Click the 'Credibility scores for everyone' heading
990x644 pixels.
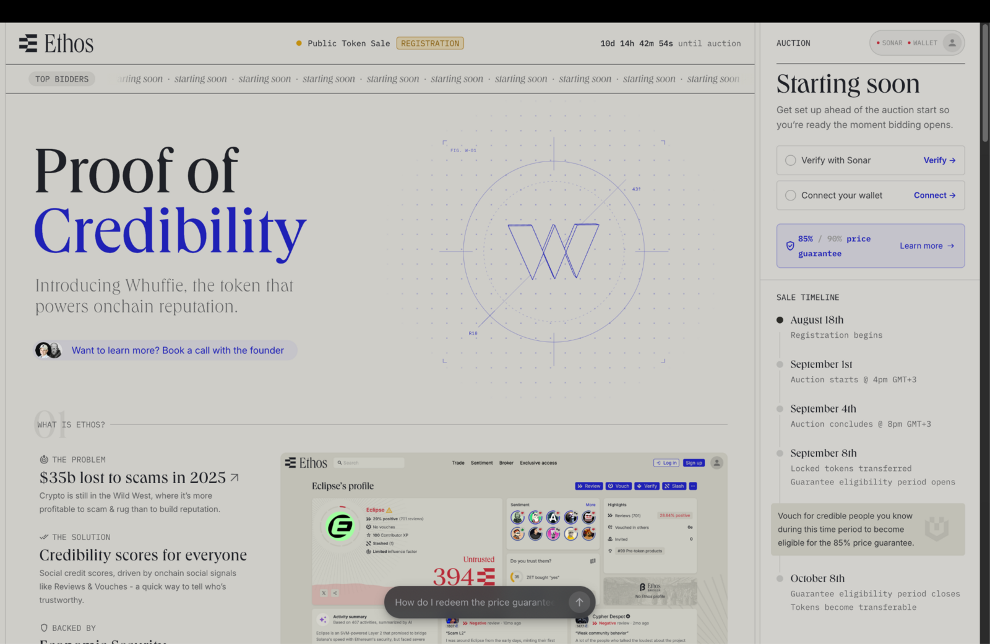143,555
